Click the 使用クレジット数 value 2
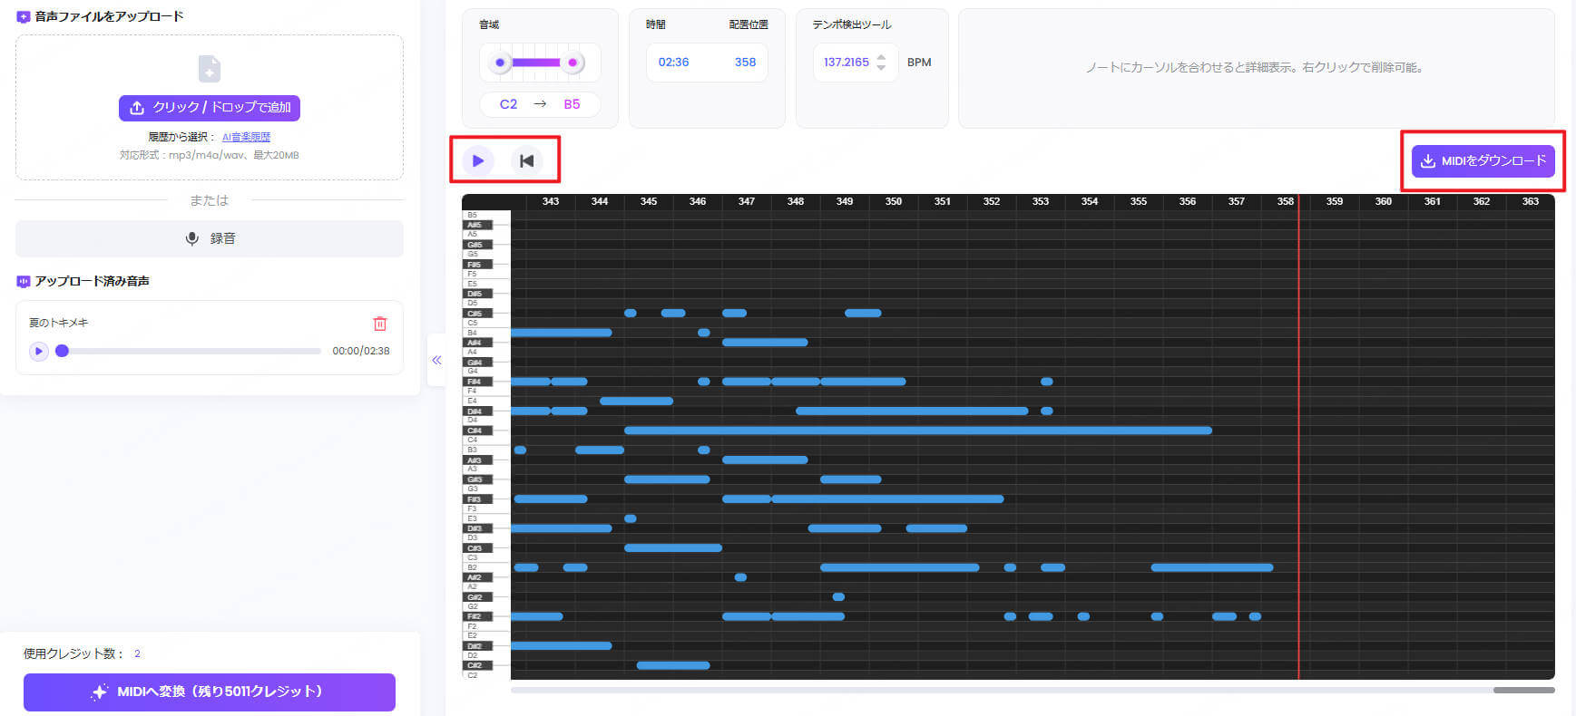Screen dimensions: 1576x716 click(x=137, y=653)
